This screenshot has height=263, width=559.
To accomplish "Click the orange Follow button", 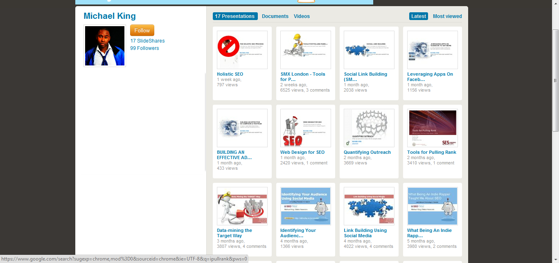I will (x=142, y=30).
